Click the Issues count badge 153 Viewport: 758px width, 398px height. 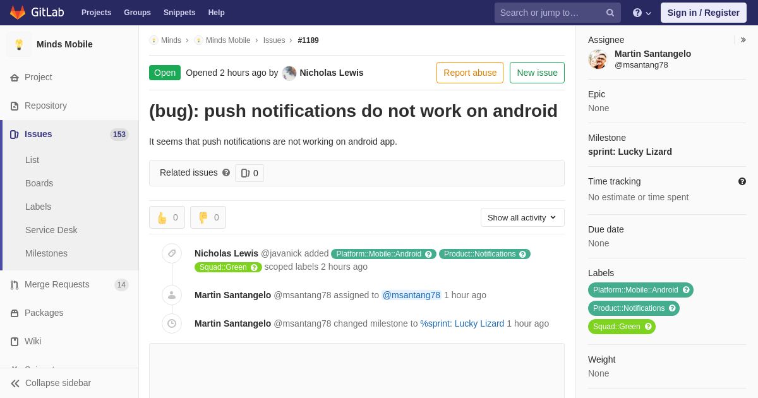point(119,135)
